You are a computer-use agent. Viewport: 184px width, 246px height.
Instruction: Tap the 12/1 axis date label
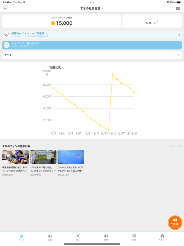pyautogui.click(x=53, y=134)
